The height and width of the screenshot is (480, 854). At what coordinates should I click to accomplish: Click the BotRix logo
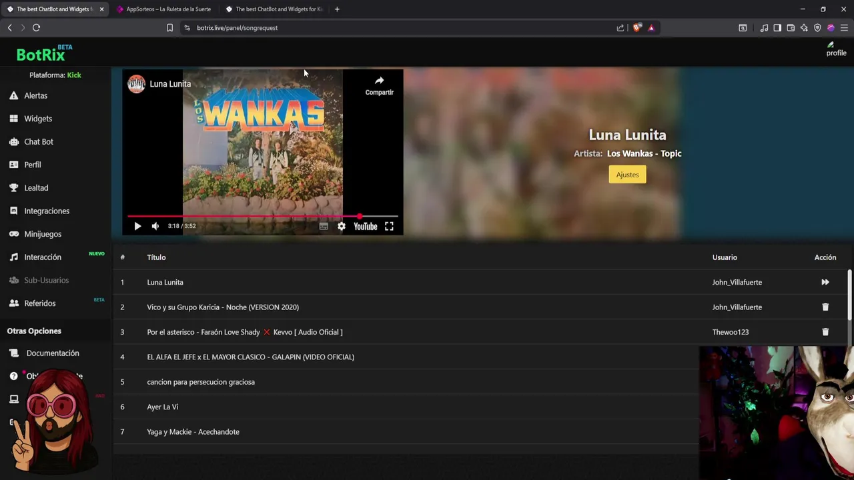(x=41, y=54)
